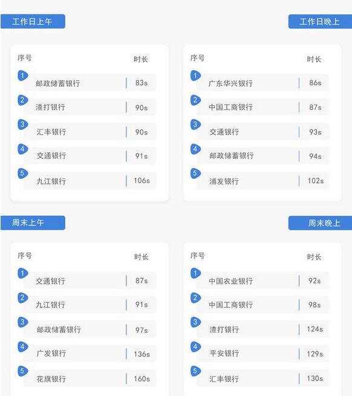Select the 工作日上午 section tab
This screenshot has height=396, width=352.
(33, 22)
